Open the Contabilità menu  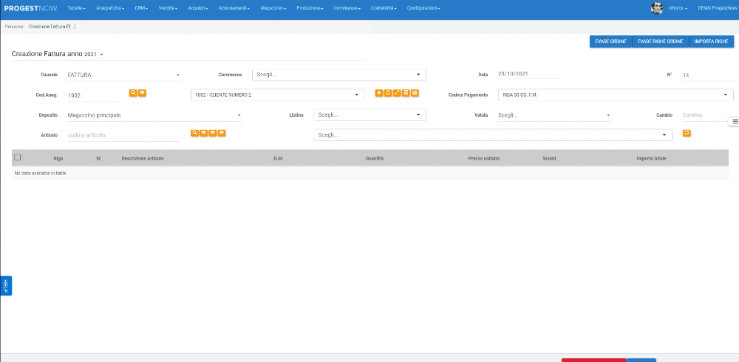(384, 8)
